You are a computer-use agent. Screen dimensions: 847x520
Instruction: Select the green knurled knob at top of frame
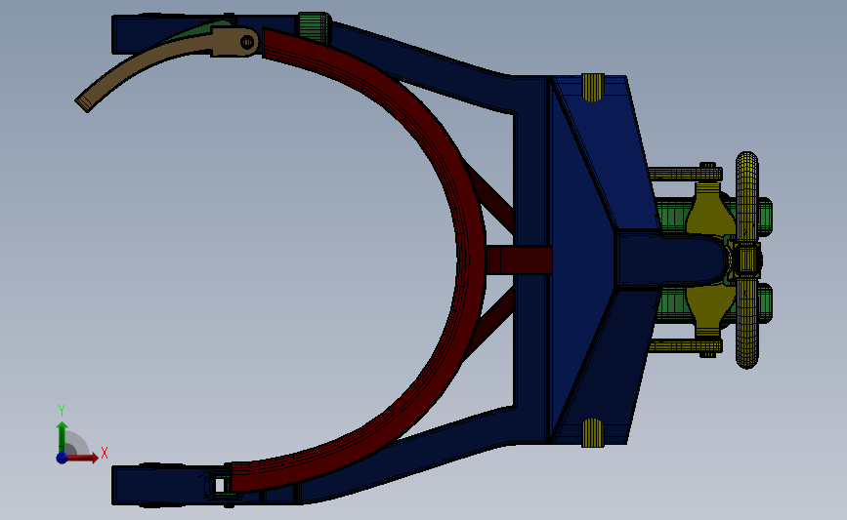[x=314, y=27]
